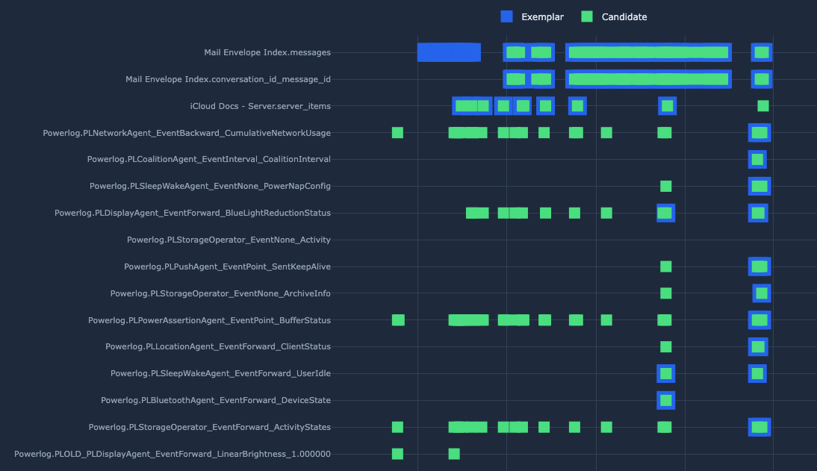Click the PLBluetoothAgent DeviceState label
817x471 pixels.
[216, 400]
